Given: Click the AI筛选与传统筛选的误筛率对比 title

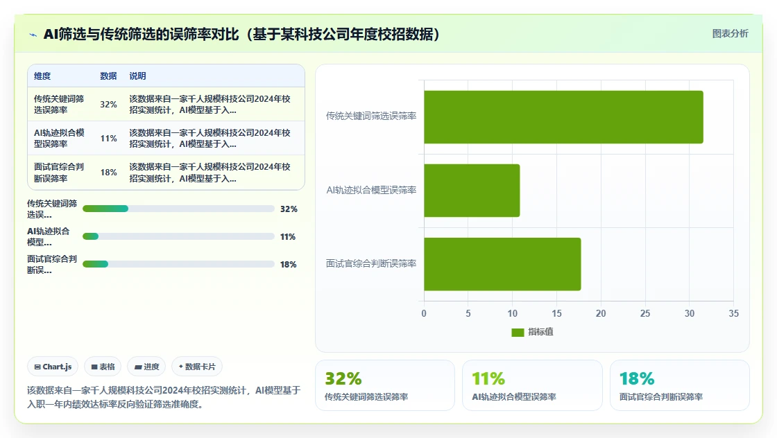Looking at the screenshot, I should point(241,34).
